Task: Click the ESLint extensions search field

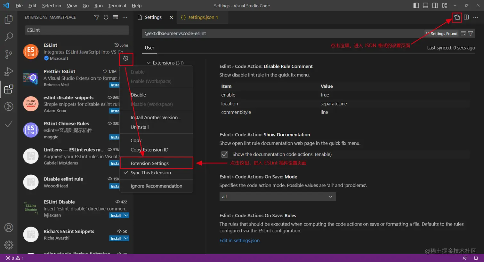Action: 77,30
